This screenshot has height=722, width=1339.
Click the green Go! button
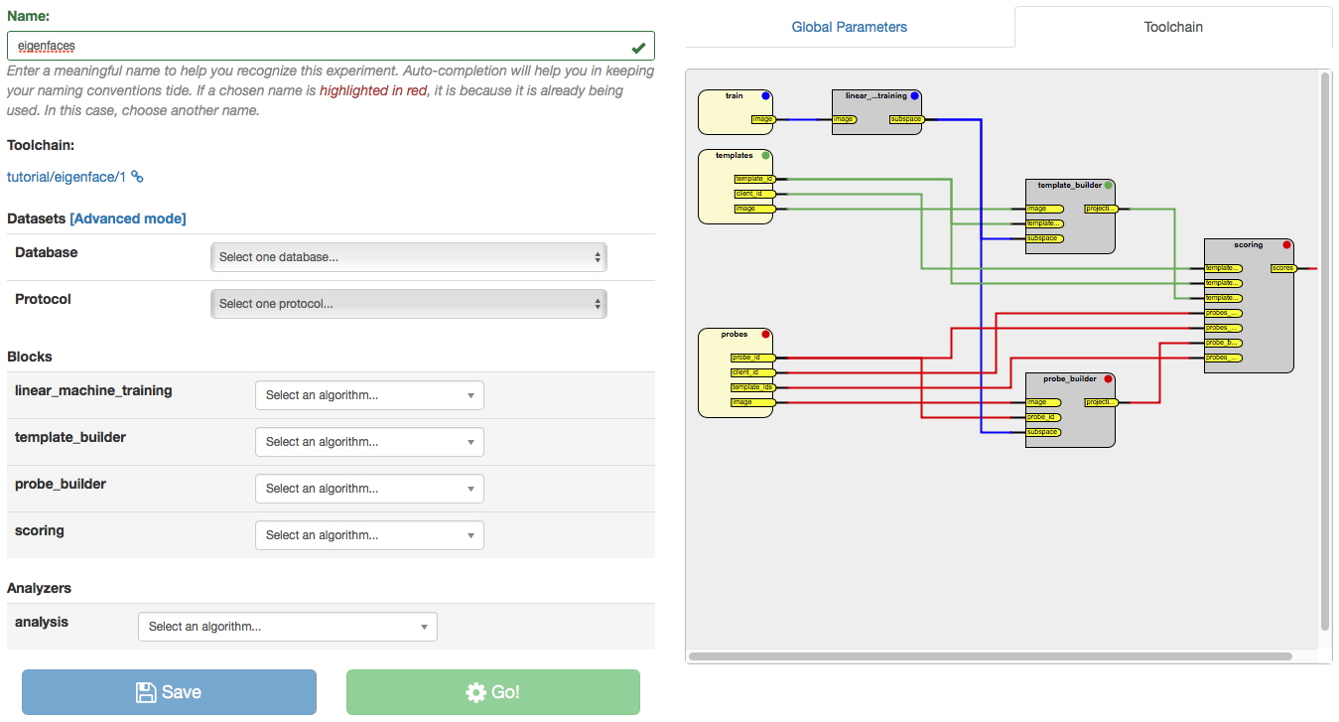[492, 692]
